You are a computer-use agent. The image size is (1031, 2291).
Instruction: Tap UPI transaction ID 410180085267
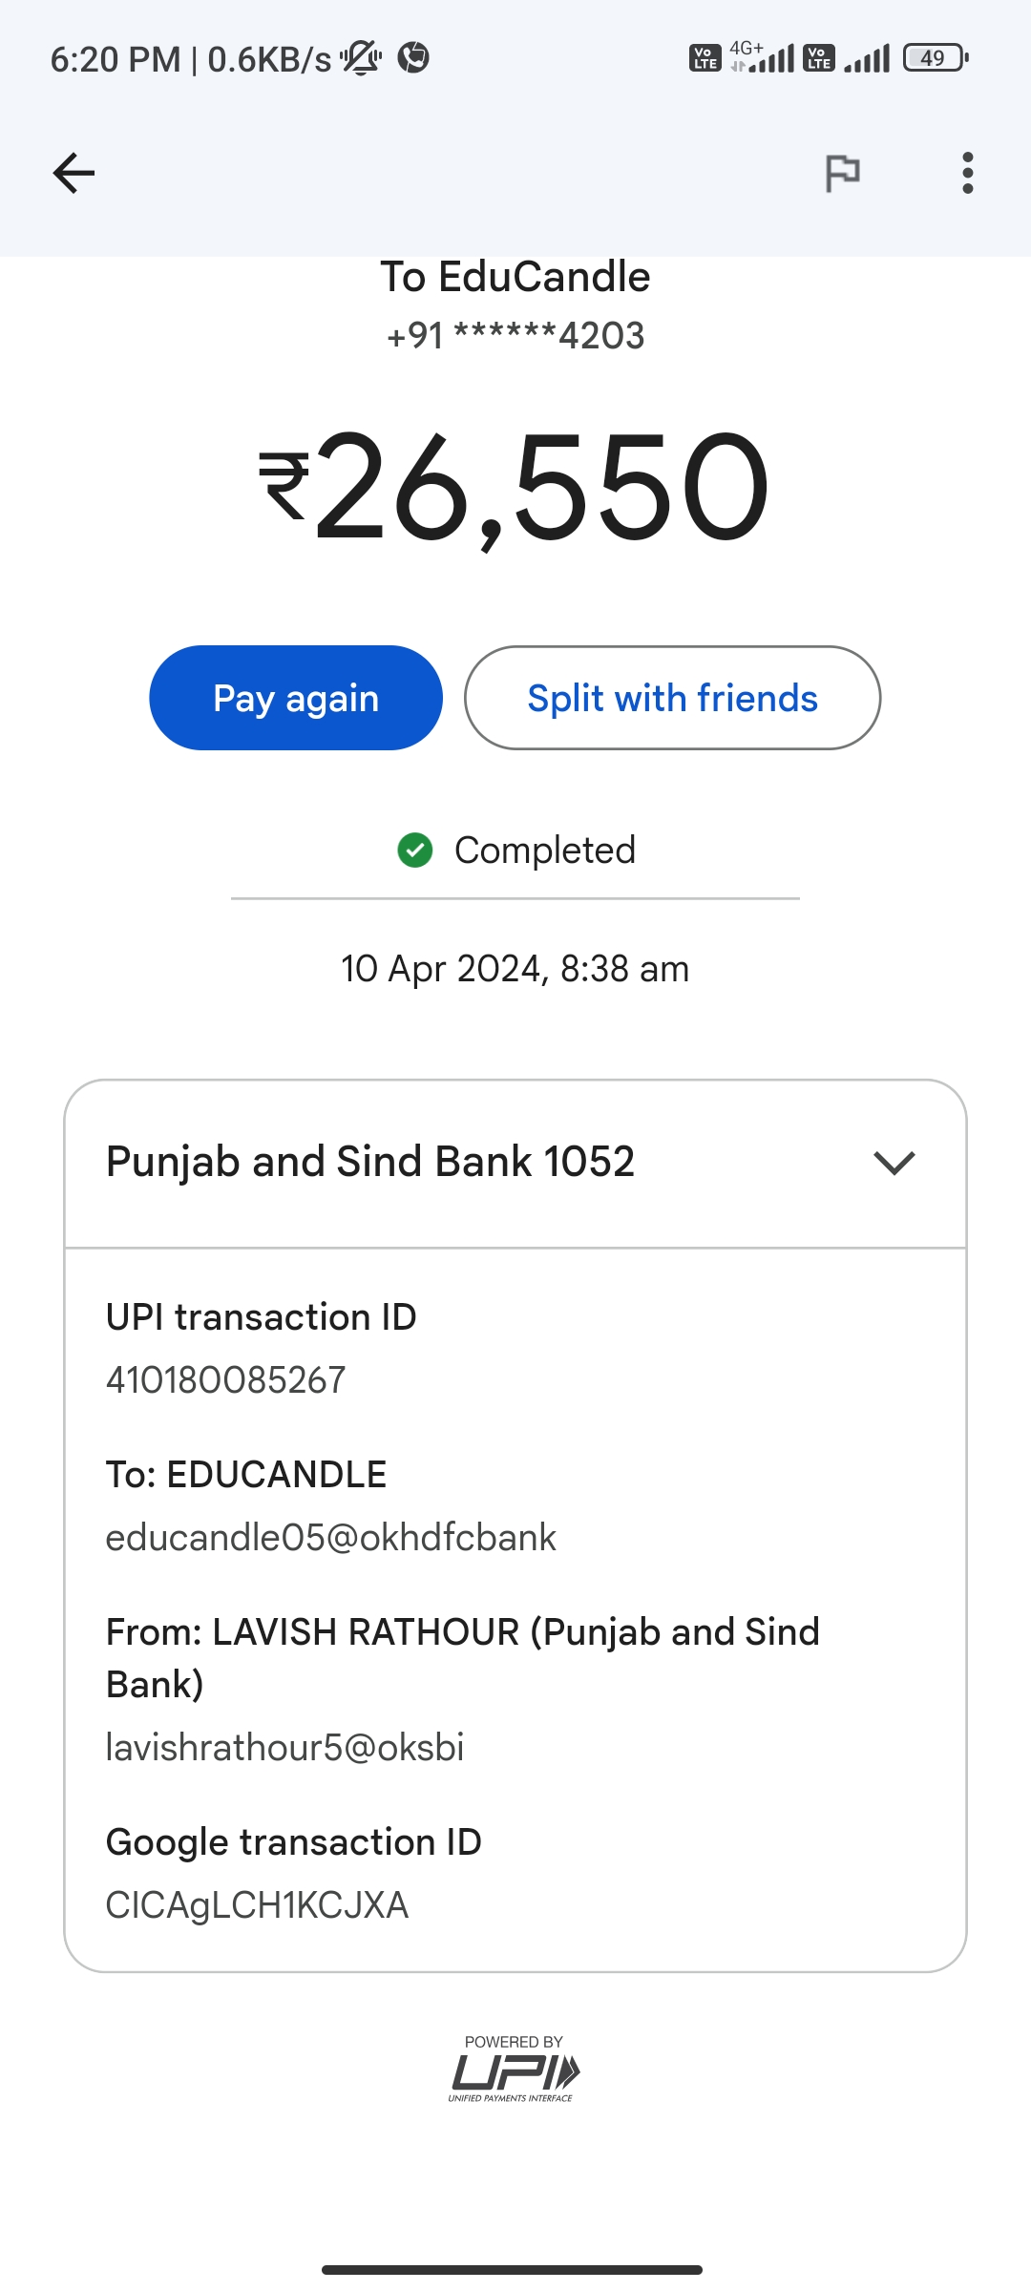pyautogui.click(x=226, y=1380)
